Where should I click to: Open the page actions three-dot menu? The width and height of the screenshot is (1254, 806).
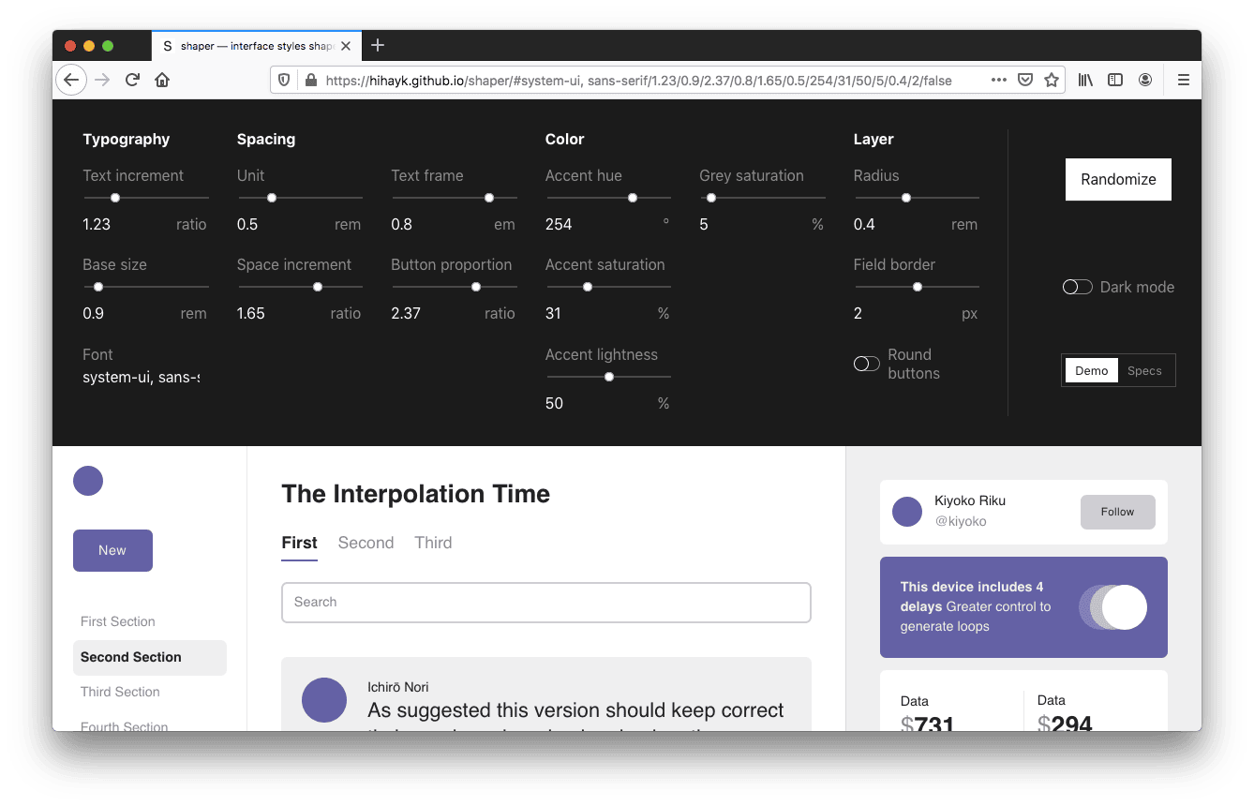pos(999,80)
